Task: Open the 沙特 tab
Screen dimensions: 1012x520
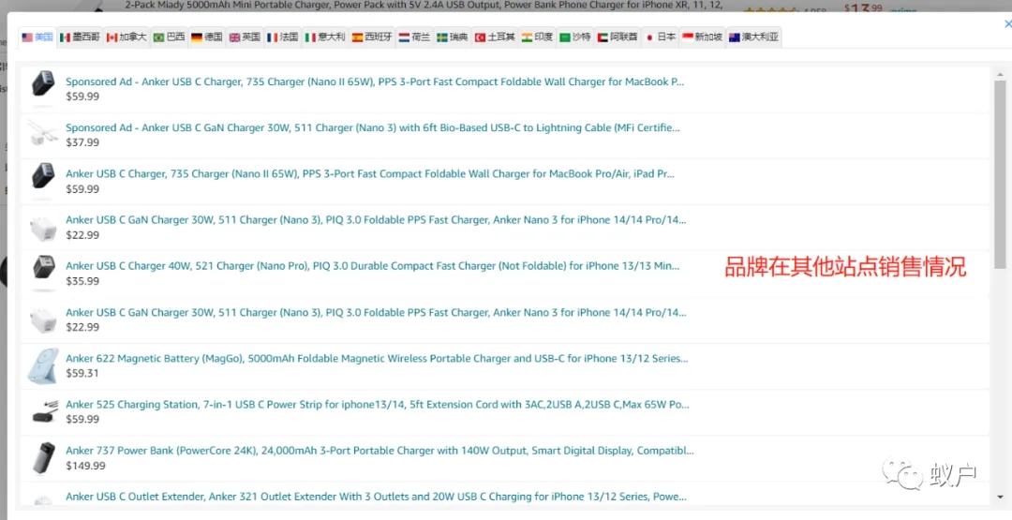Action: 575,37
